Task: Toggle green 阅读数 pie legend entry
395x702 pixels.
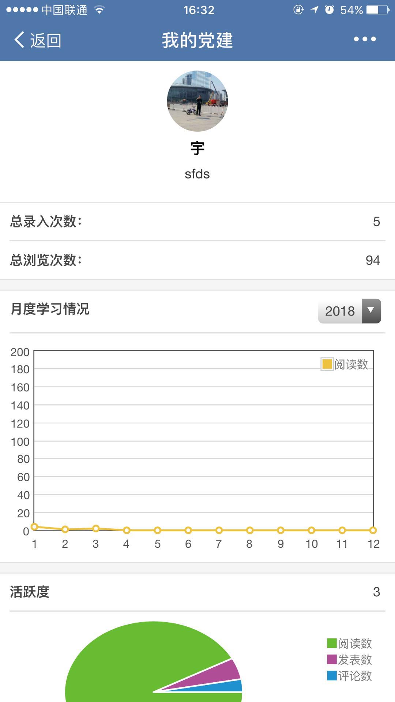Action: [x=350, y=643]
